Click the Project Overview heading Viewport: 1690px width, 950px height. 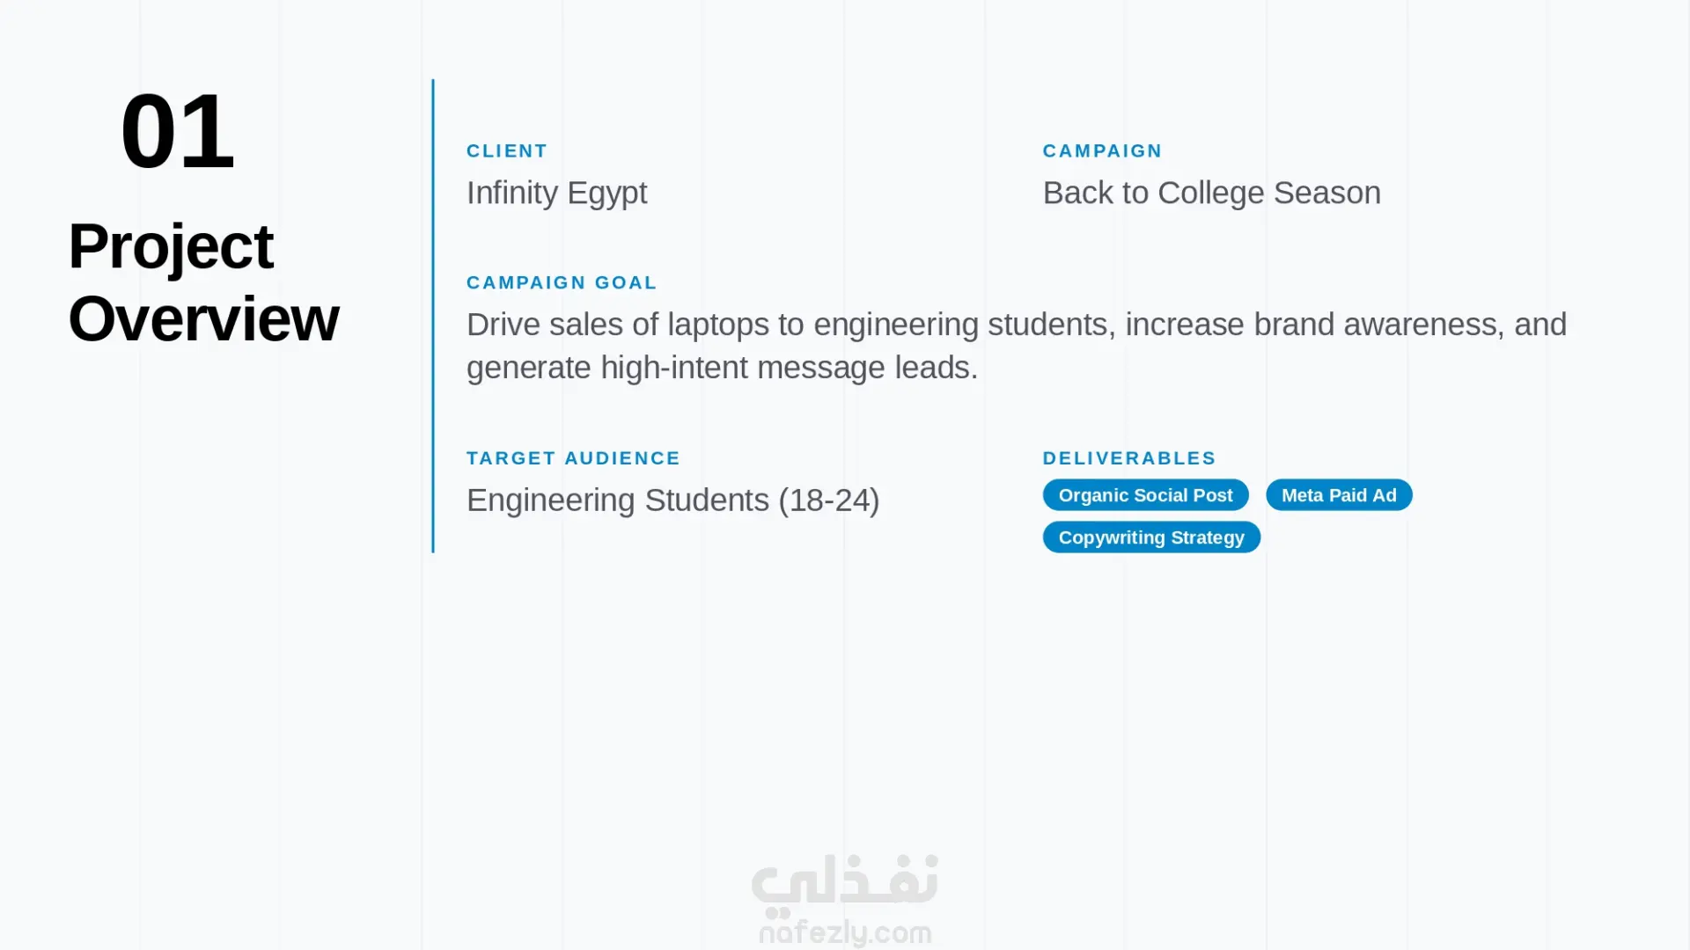(x=203, y=282)
